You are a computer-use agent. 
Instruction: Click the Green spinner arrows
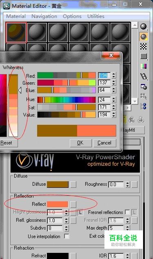pos(114,83)
